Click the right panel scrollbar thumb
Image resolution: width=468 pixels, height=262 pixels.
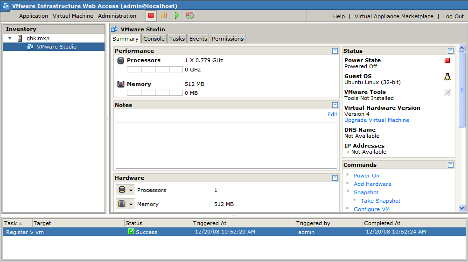[x=461, y=90]
